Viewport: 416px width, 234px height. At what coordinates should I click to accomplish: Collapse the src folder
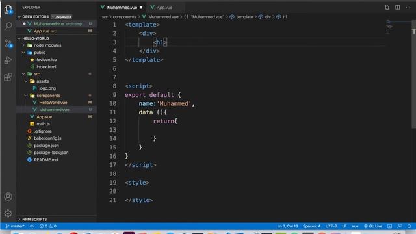pos(23,74)
